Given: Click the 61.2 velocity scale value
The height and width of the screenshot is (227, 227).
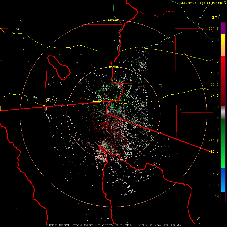Looking at the screenshot, I should tap(215, 62).
